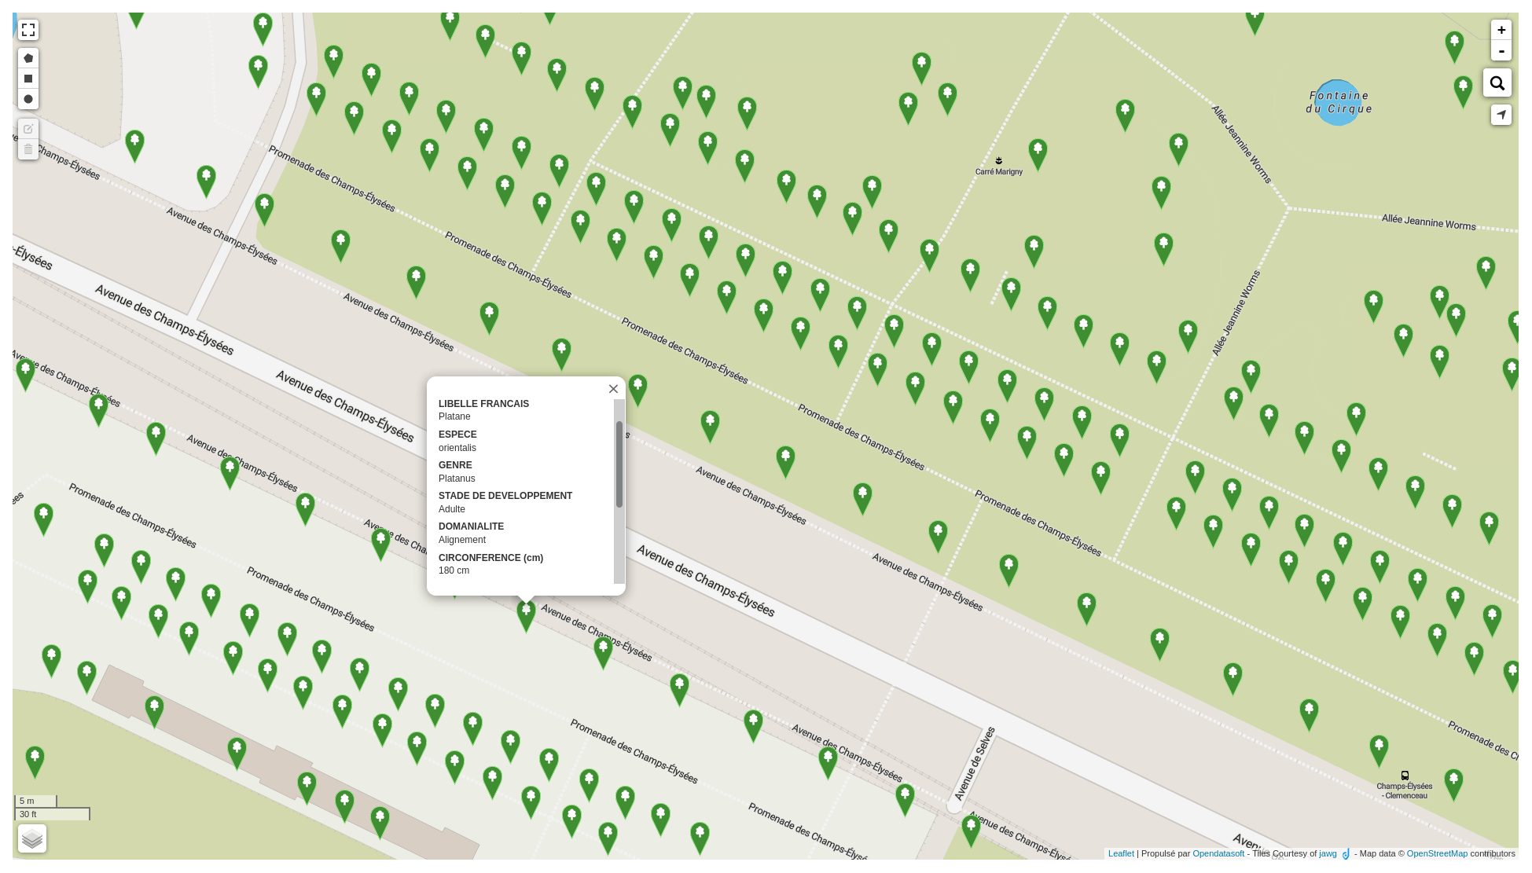Open the map search tool

pyautogui.click(x=1497, y=83)
